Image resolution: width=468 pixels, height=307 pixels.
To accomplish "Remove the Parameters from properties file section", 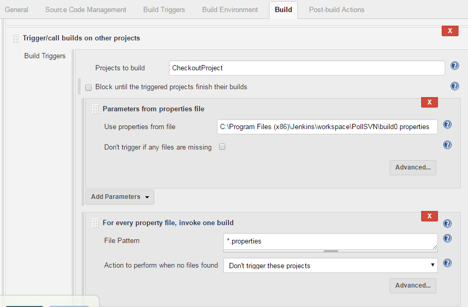I will (x=429, y=102).
